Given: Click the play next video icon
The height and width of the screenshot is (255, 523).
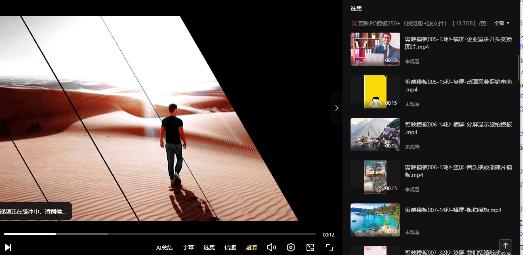Looking at the screenshot, I should pos(8,247).
